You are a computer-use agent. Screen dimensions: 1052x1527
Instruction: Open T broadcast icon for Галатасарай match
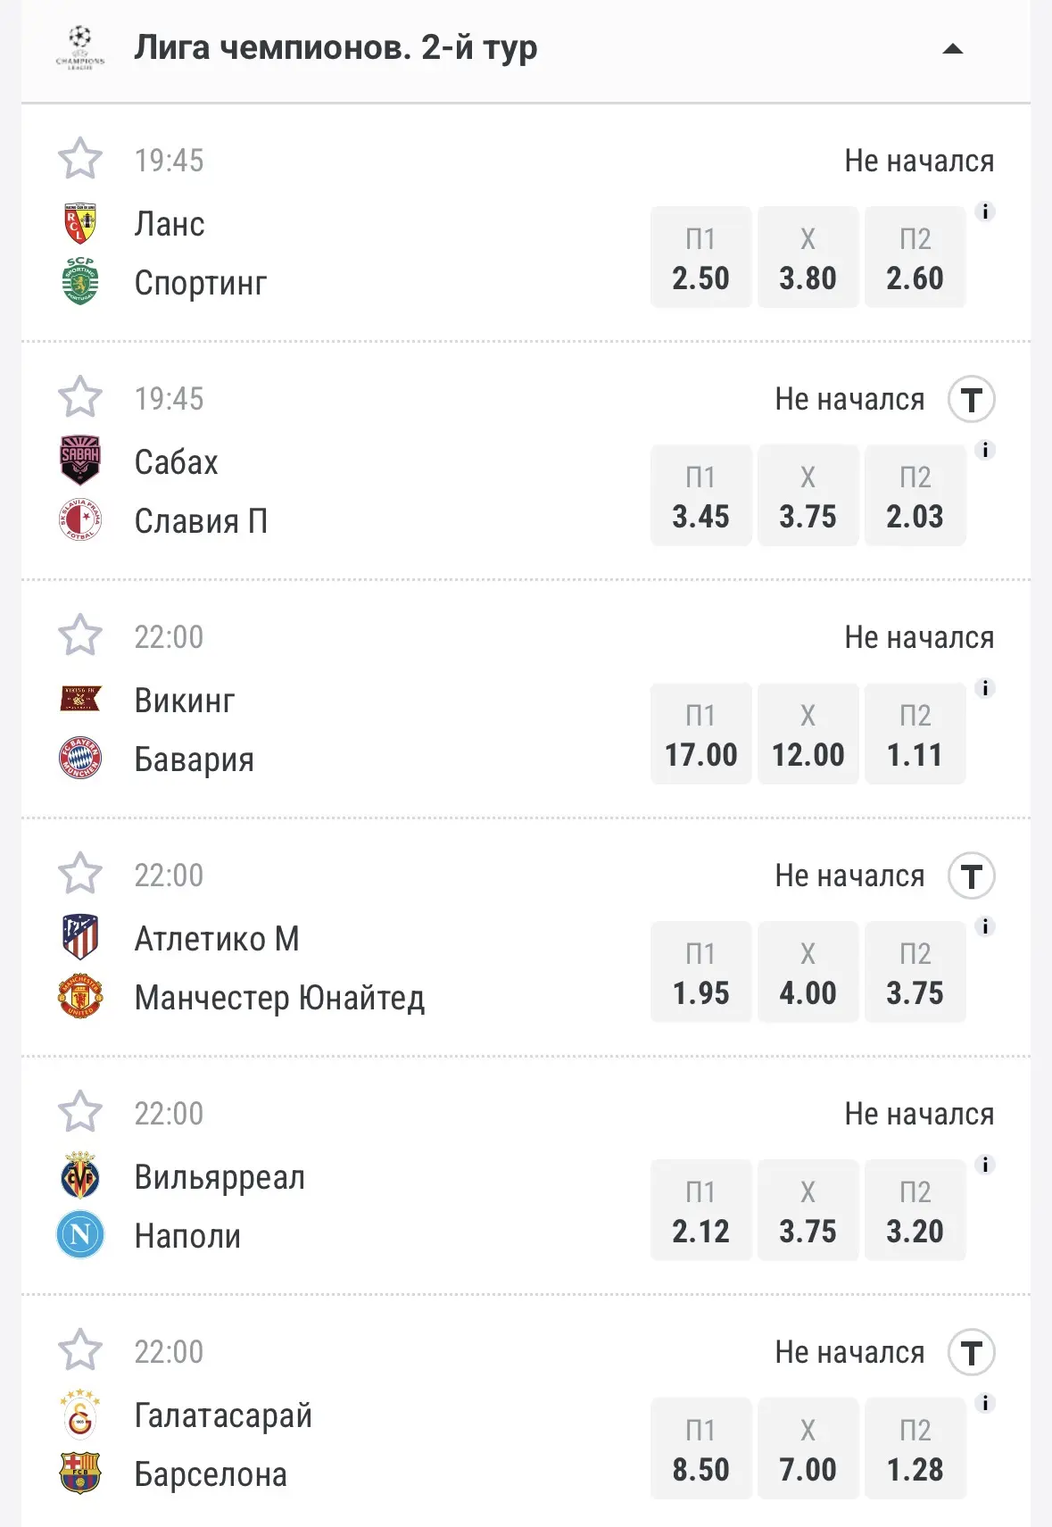click(x=972, y=1352)
